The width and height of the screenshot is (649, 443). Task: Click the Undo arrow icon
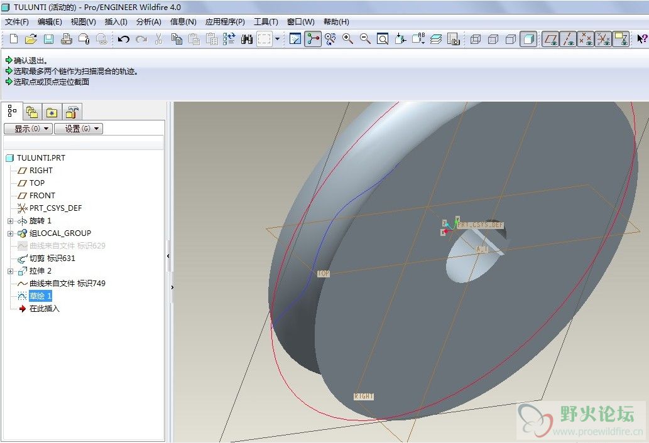point(123,39)
